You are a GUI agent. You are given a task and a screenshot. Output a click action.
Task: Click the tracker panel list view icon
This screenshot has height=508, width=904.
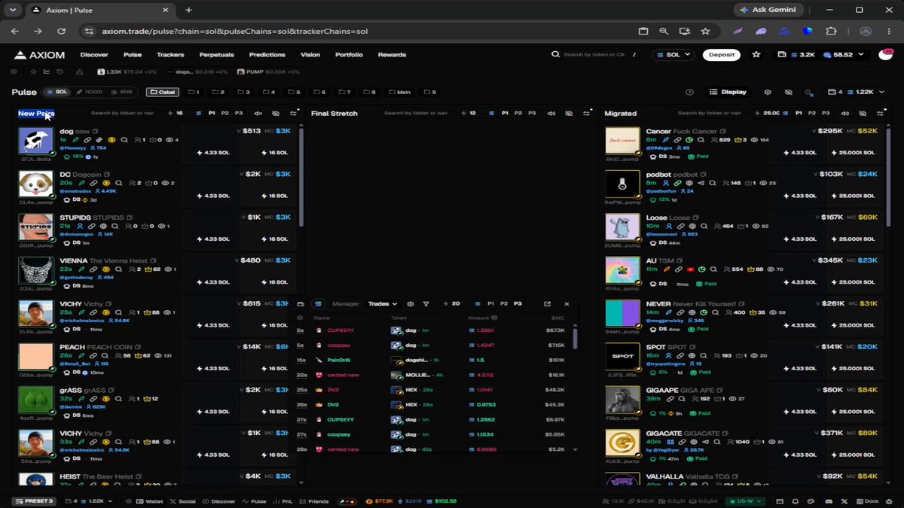[x=318, y=304]
